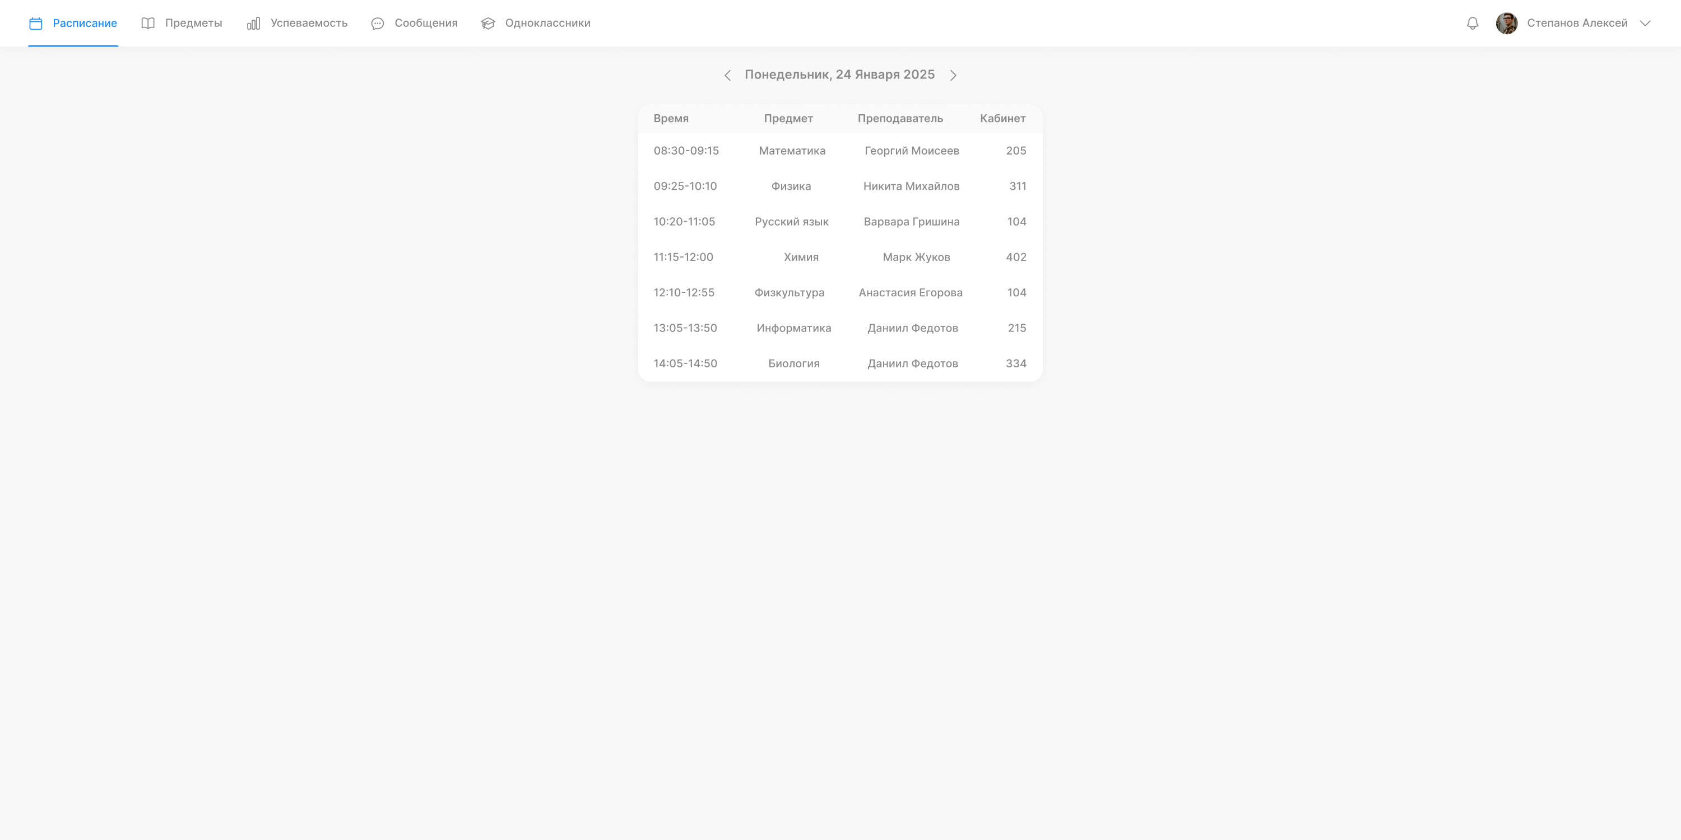
Task: Open the Одноклассники tab label
Action: tap(547, 24)
